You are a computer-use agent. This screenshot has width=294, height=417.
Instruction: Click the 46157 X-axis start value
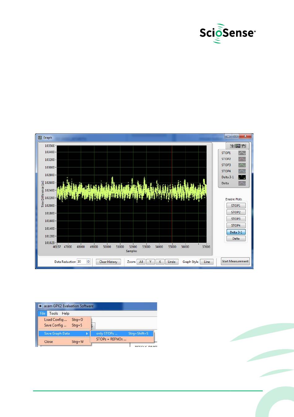point(57,247)
